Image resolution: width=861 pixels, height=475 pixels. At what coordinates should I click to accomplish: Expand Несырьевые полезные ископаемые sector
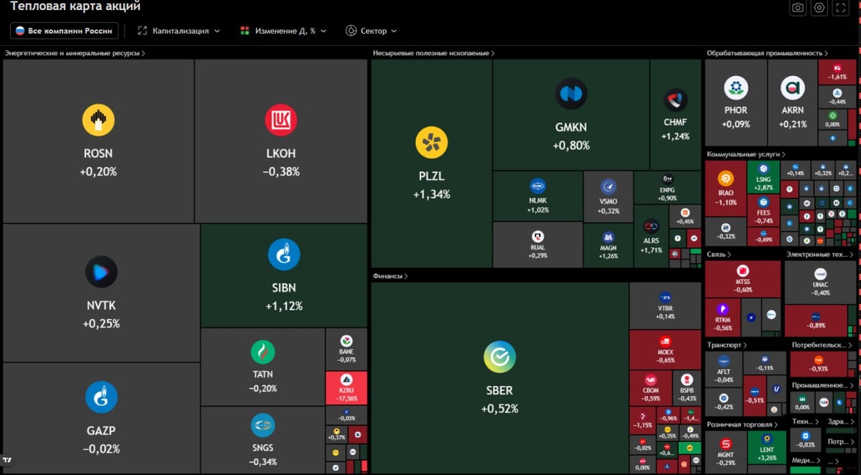click(x=433, y=53)
